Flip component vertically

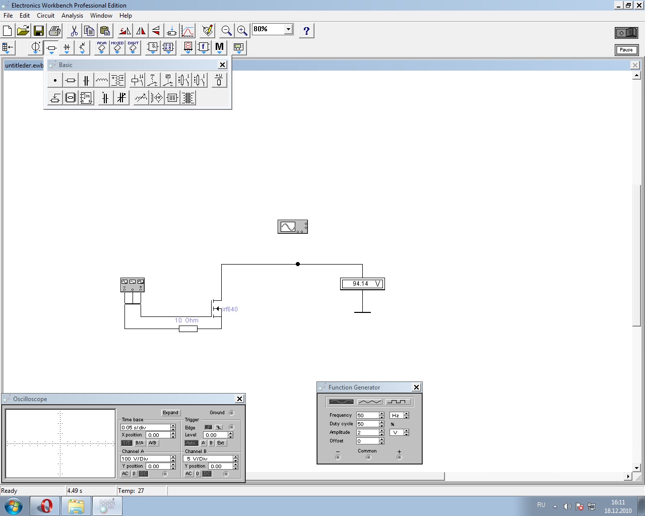click(x=156, y=31)
